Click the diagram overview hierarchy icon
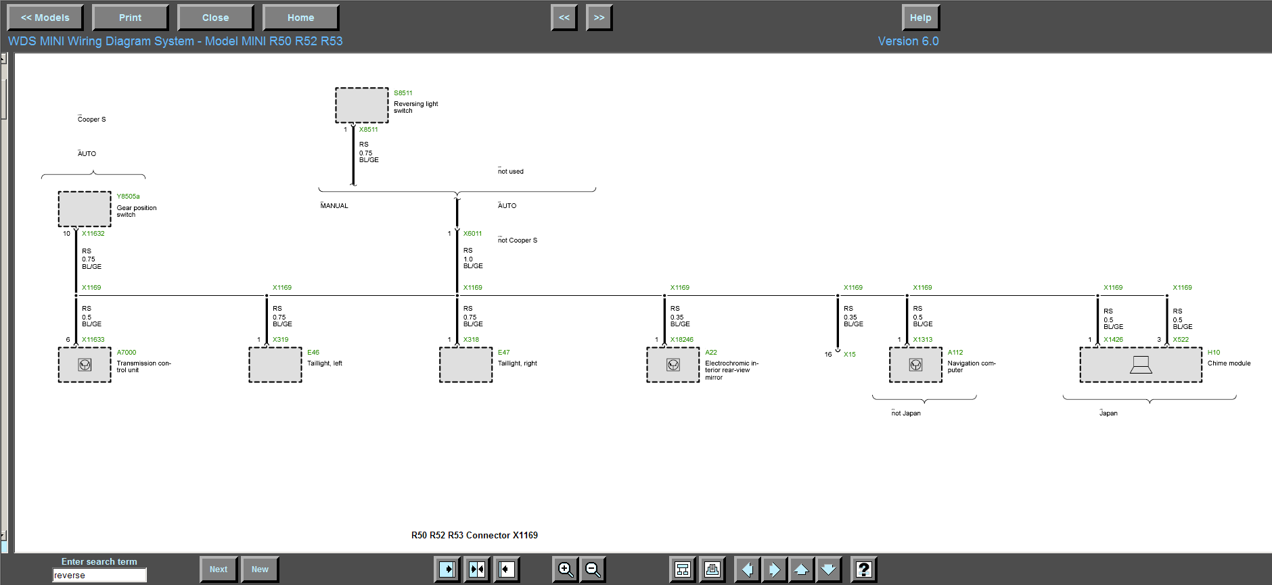Viewport: 1272px width, 585px height. pyautogui.click(x=682, y=569)
